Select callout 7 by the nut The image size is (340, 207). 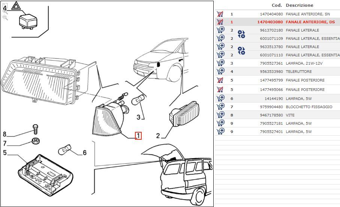pos(5,144)
